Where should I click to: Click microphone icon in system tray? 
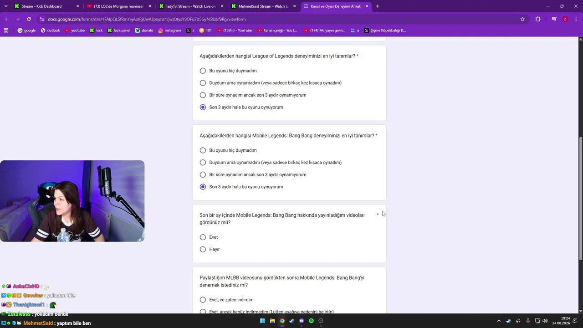pyautogui.click(x=528, y=321)
